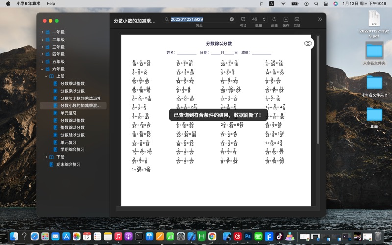
Task: Expand the 五年级 chevron
Action: coord(42,62)
